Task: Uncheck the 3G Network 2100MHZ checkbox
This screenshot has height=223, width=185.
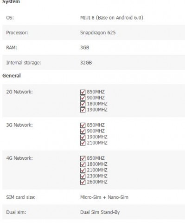Action: 83,143
